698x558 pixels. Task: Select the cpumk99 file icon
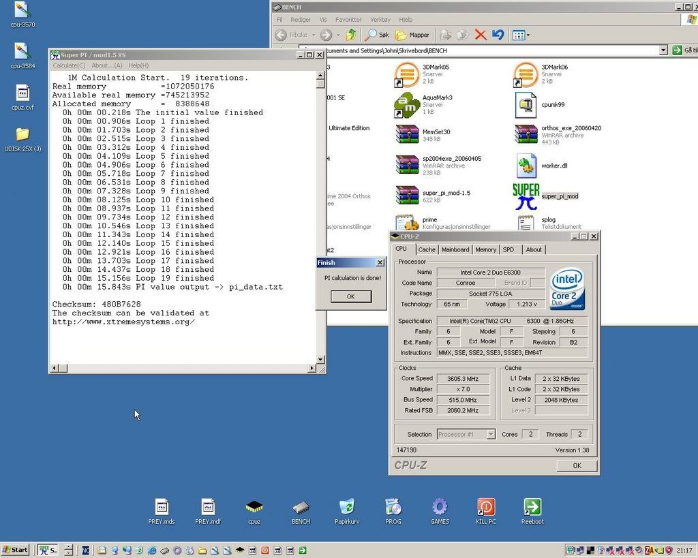(526, 104)
